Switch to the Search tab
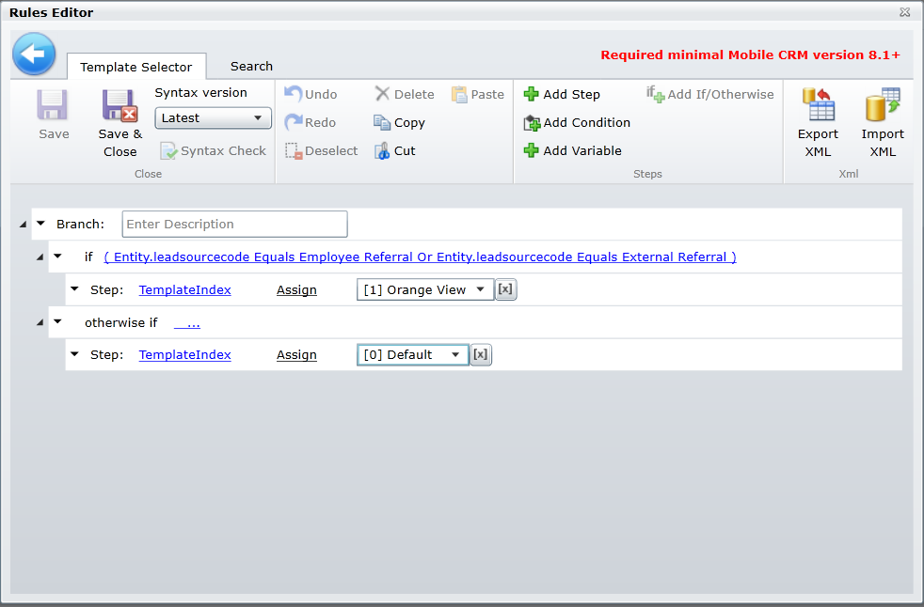Viewport: 924px width, 607px height. click(x=251, y=66)
